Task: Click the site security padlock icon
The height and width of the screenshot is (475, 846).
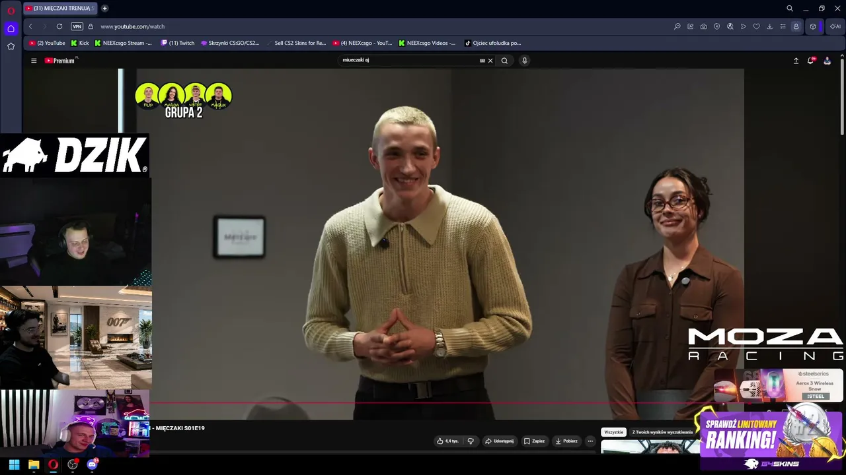Action: click(x=91, y=26)
